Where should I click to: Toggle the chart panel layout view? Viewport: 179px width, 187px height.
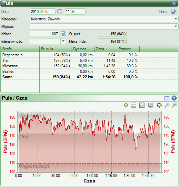(167, 98)
